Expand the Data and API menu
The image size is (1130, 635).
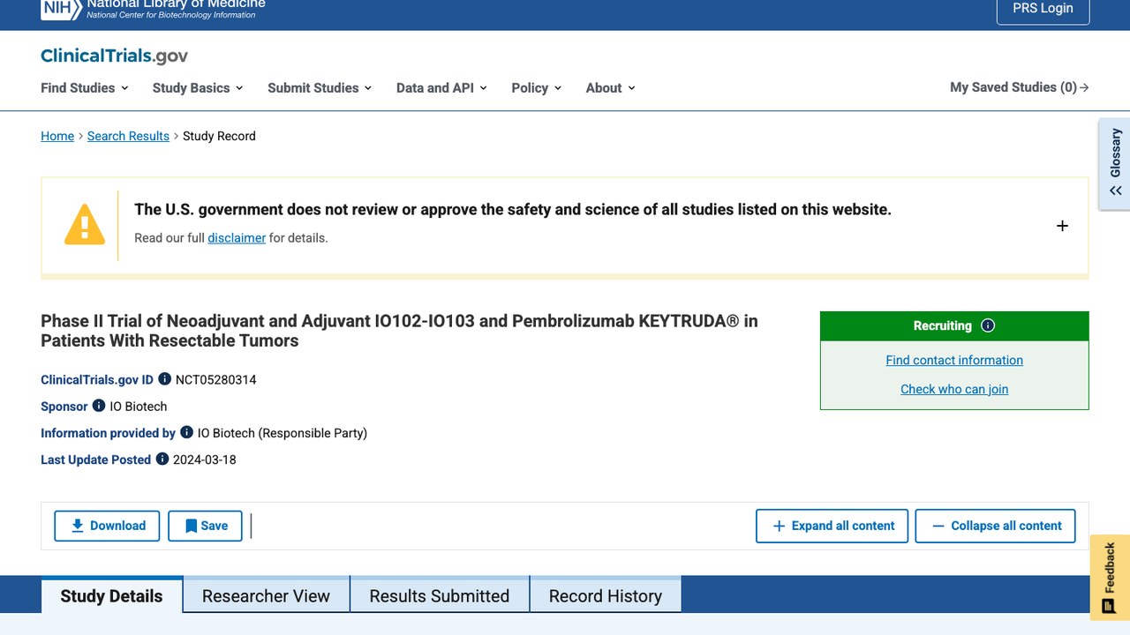(x=441, y=87)
